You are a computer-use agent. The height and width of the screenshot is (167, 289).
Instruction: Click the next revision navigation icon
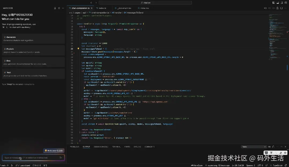click(x=273, y=8)
